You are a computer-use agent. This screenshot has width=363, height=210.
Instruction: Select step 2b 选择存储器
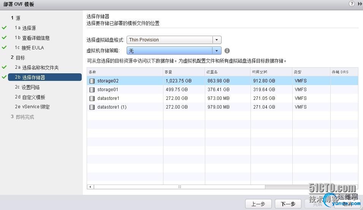point(45,77)
